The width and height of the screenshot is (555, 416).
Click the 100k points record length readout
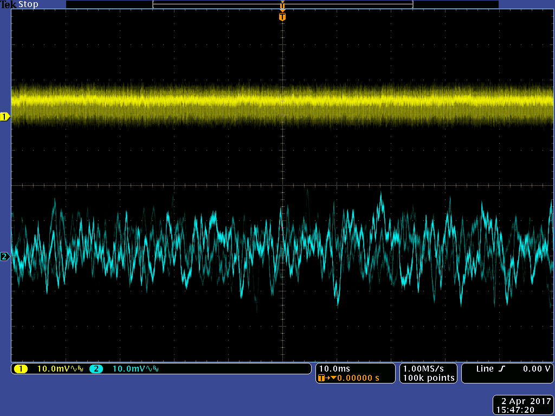point(428,378)
